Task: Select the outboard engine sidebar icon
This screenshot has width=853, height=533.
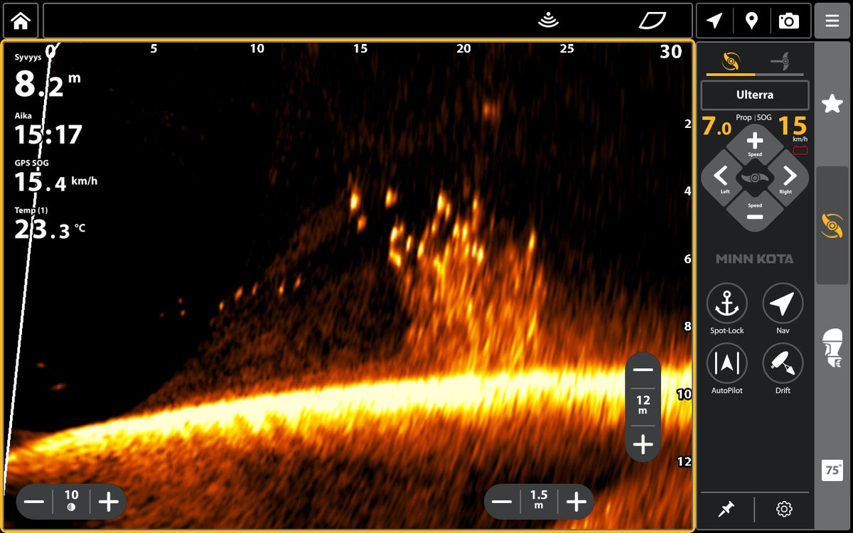Action: (x=832, y=348)
